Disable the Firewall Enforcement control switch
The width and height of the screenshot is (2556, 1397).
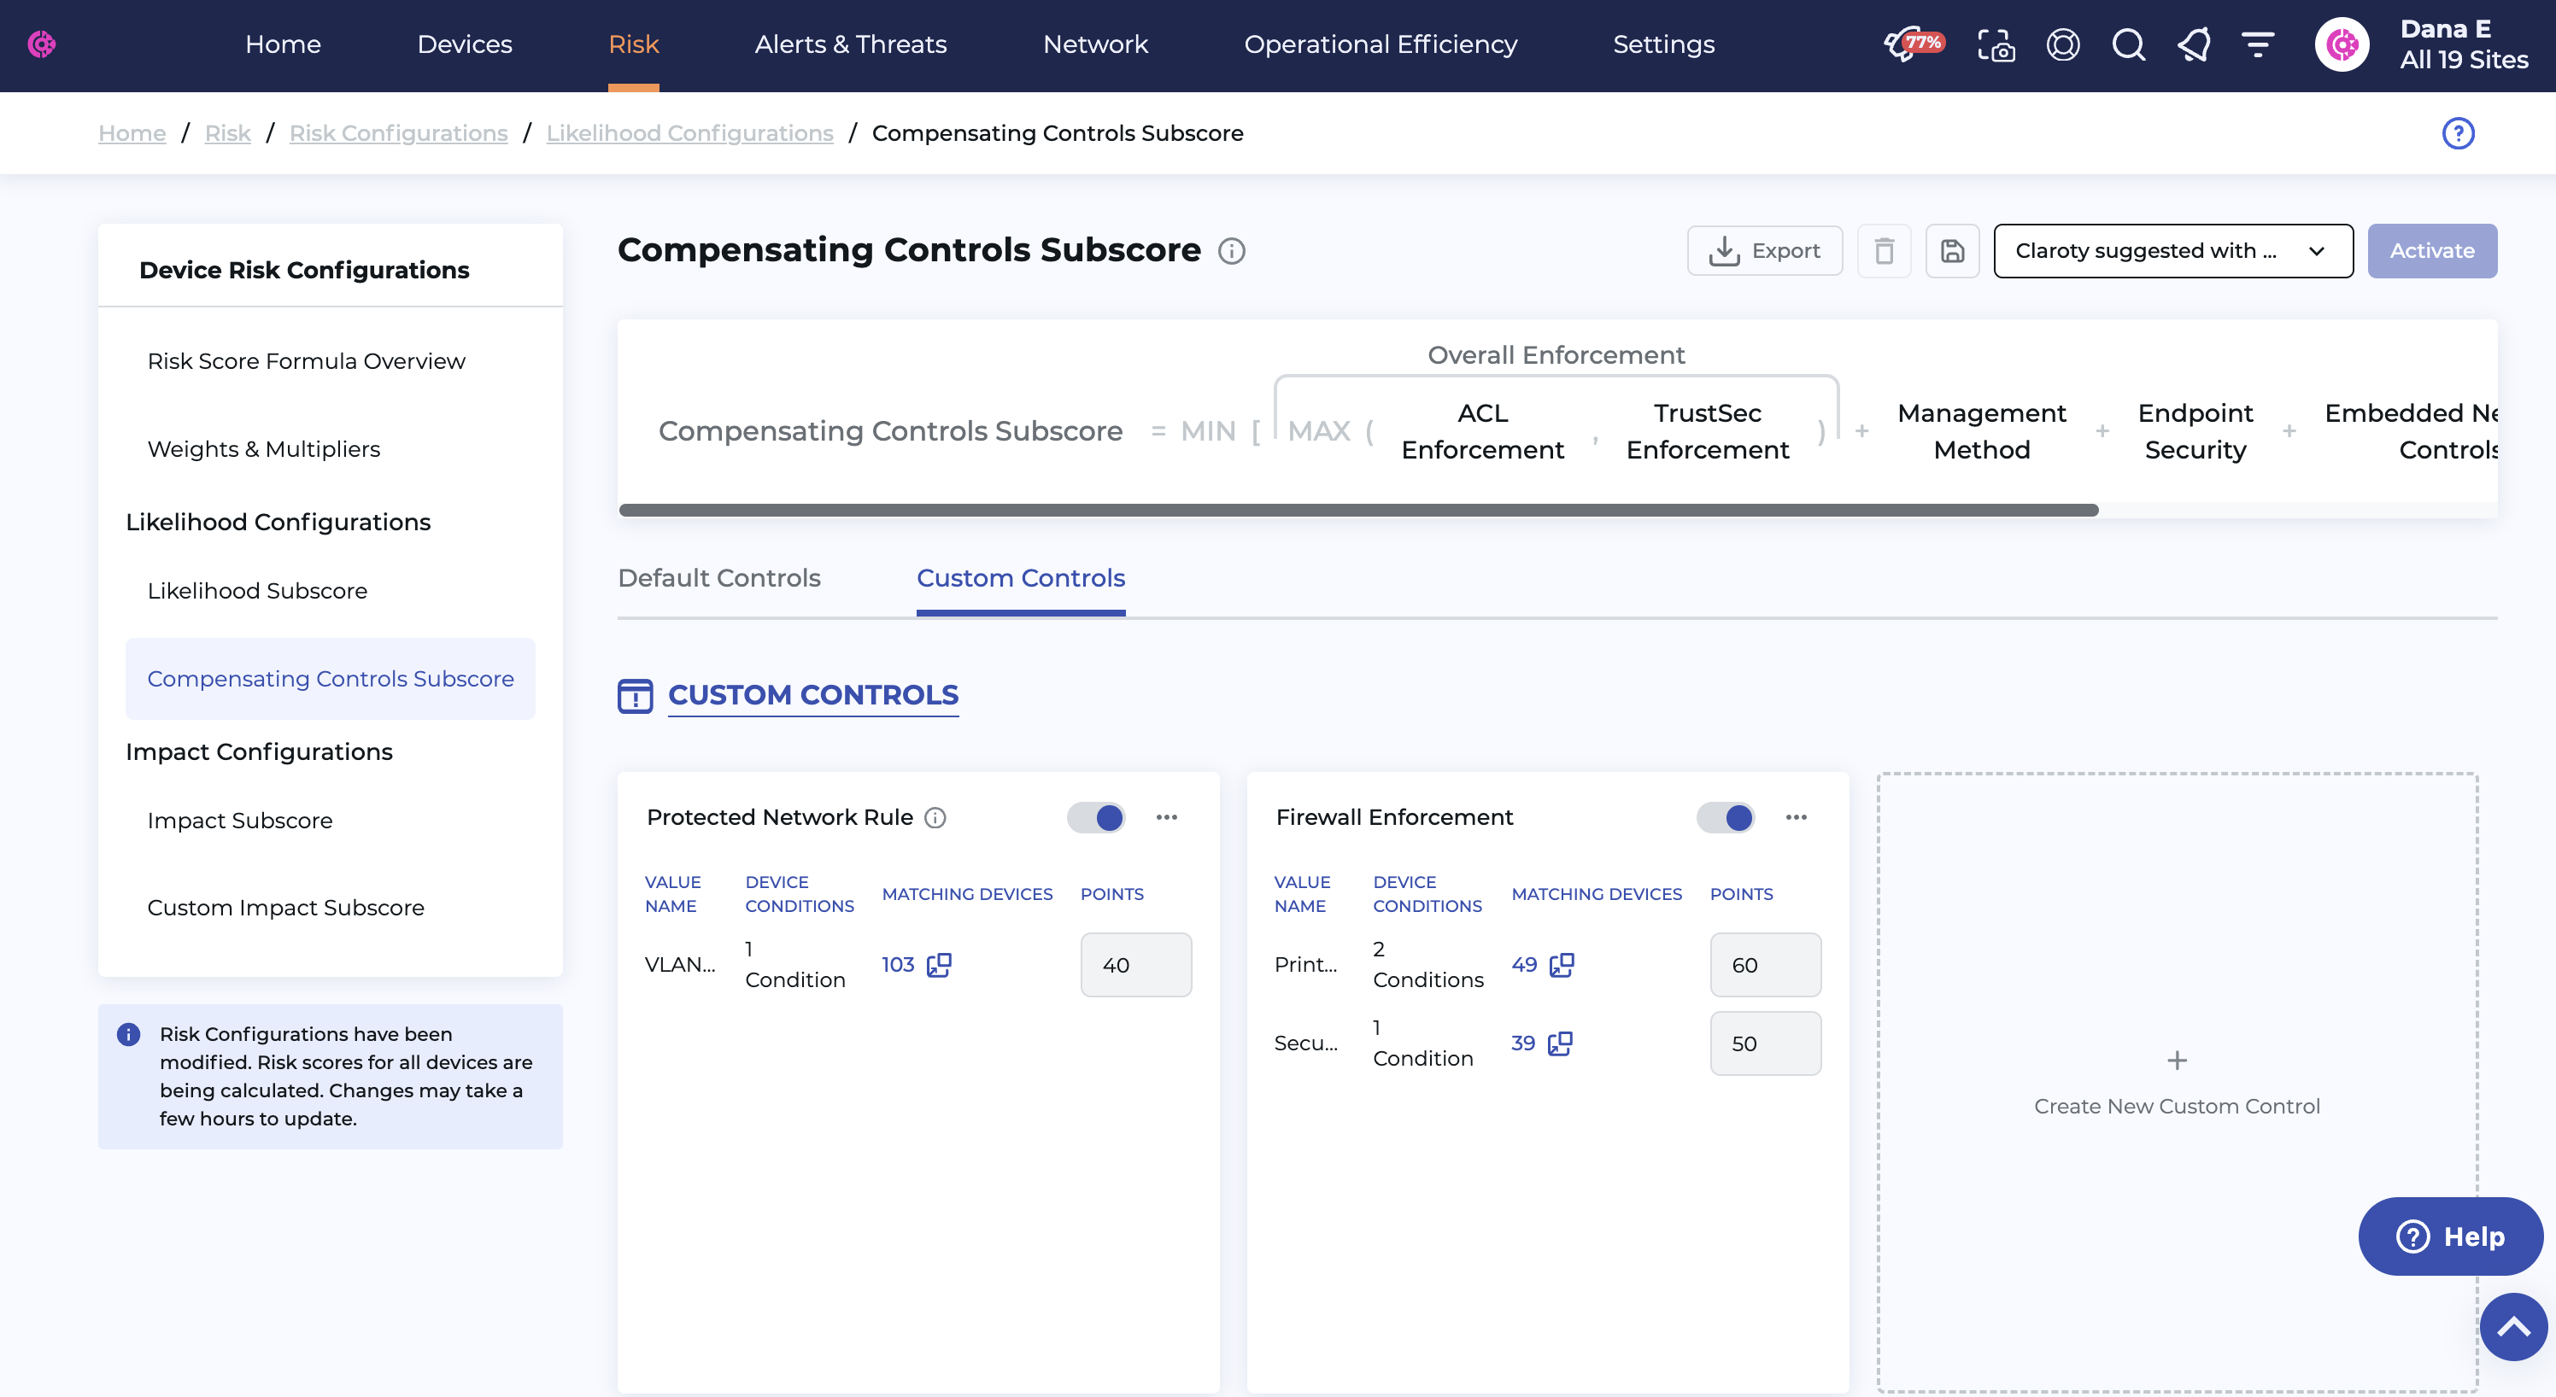click(1726, 817)
